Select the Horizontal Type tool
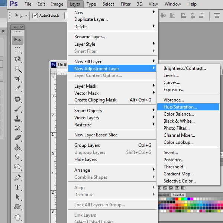The width and height of the screenshot is (223, 223). (x=17, y=187)
